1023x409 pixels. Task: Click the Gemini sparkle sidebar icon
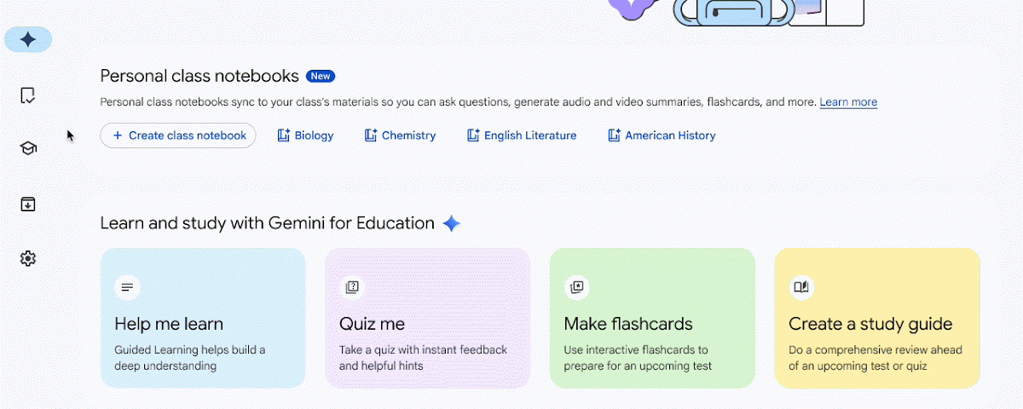28,39
